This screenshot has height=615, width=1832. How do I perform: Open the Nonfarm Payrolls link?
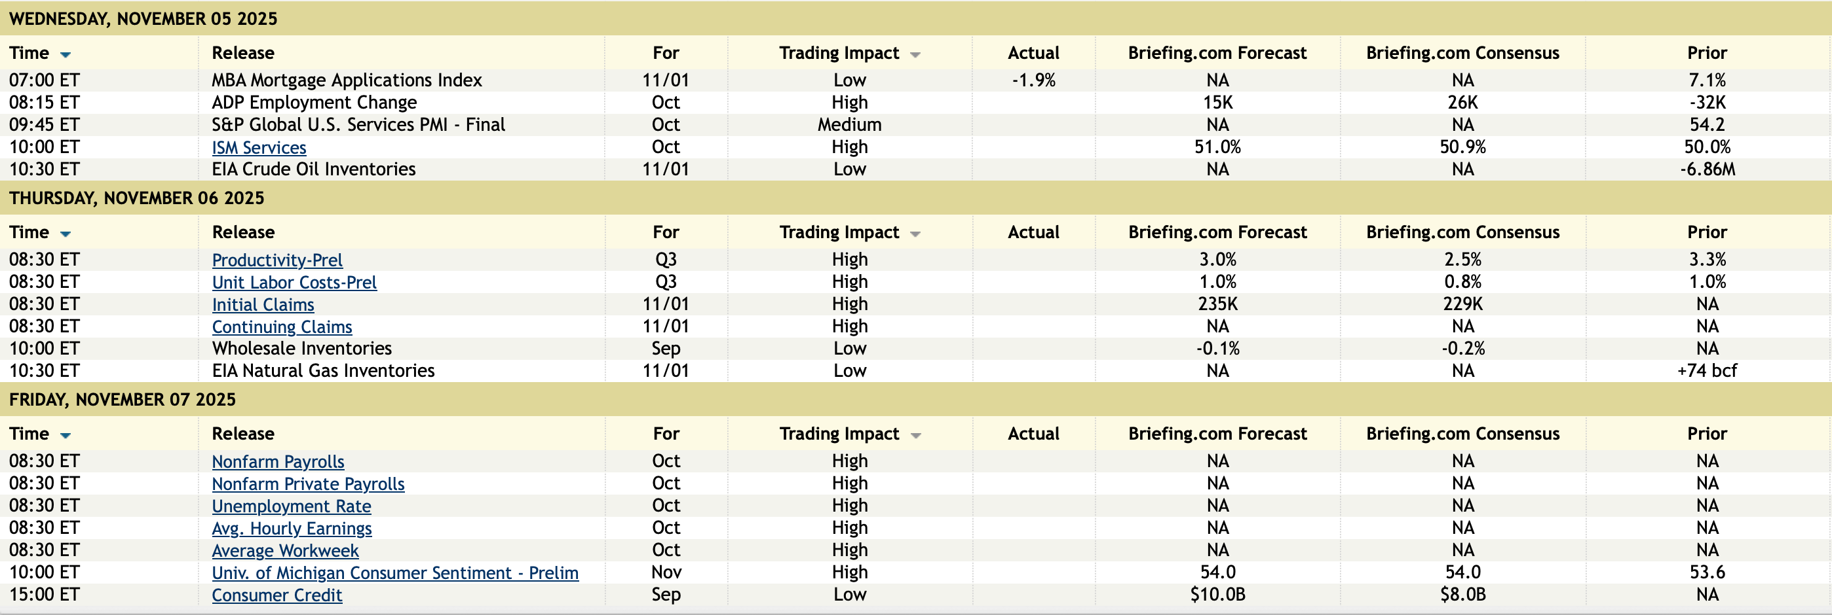(x=277, y=462)
